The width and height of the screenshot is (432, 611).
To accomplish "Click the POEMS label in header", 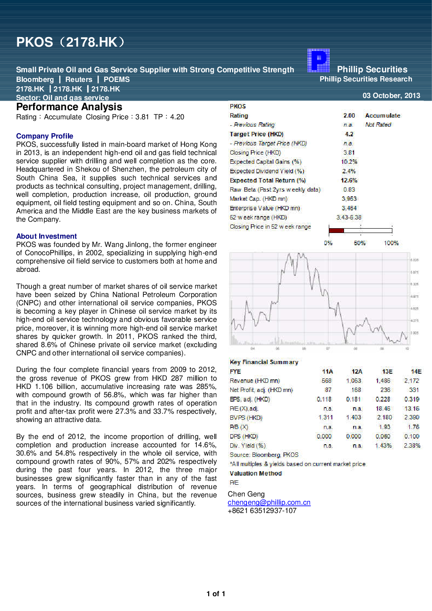I will click(x=116, y=79).
